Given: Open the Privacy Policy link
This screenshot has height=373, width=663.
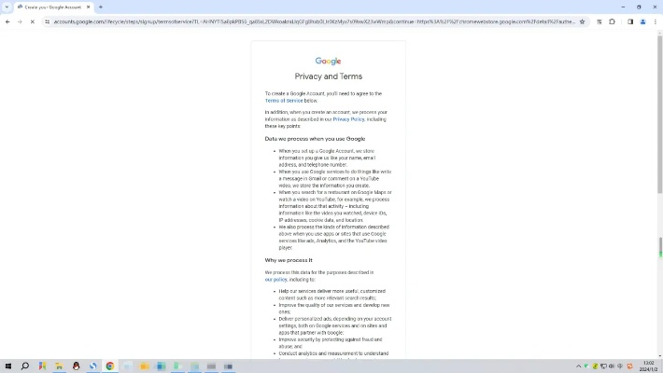Looking at the screenshot, I should pos(348,119).
